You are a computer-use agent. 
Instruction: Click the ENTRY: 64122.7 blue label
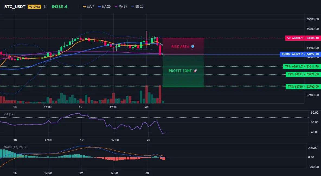[292, 54]
